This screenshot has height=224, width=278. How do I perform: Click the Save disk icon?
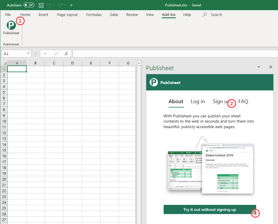click(41, 5)
